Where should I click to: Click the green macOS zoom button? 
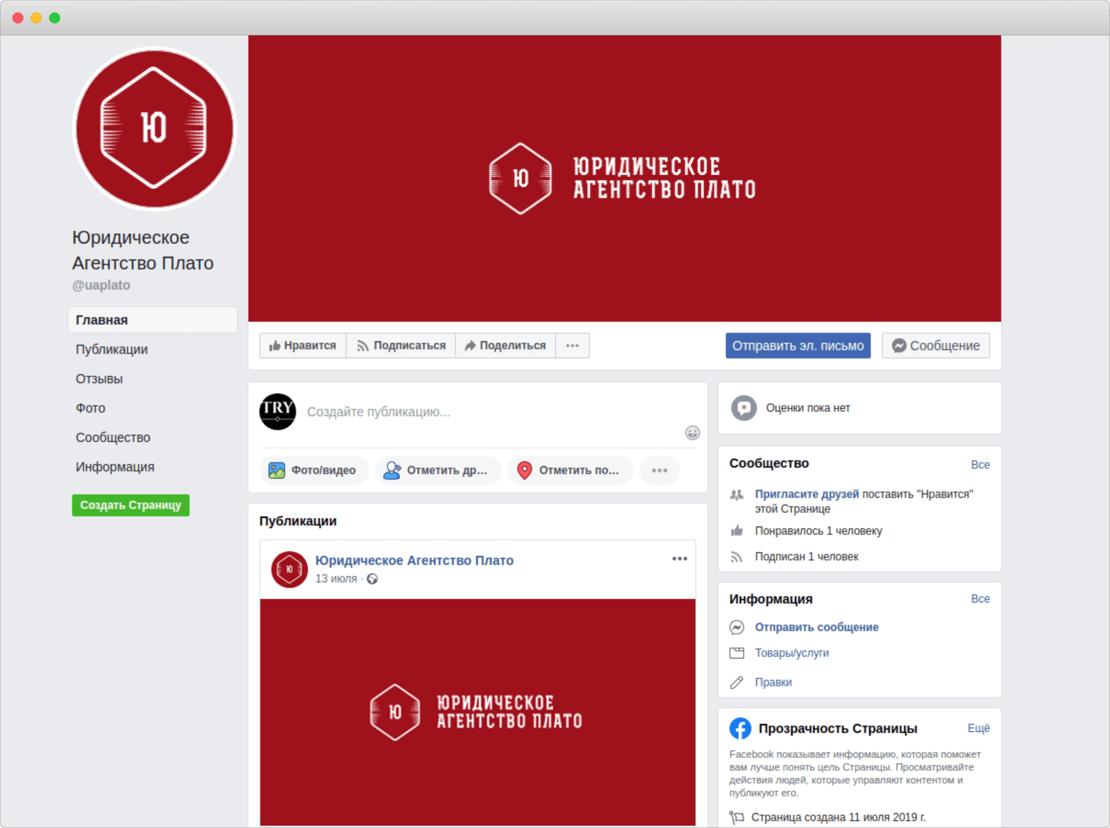coord(55,18)
